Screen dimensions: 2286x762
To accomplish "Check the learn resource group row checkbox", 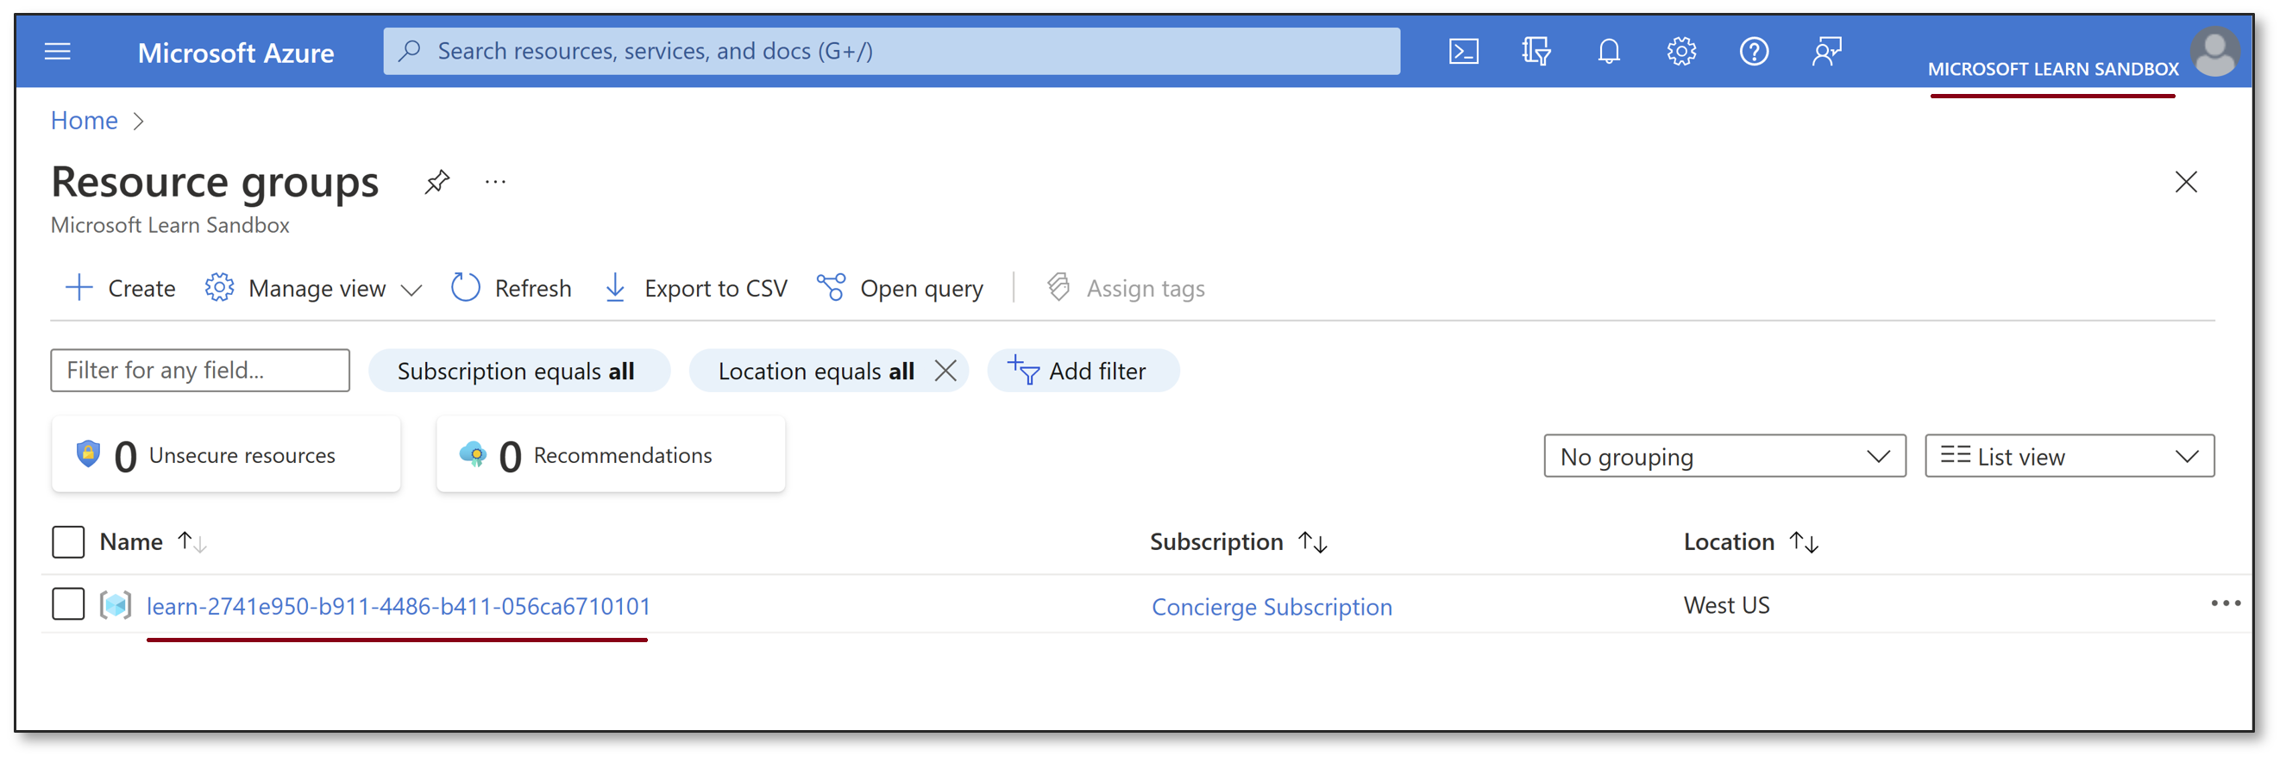I will pyautogui.click(x=67, y=604).
